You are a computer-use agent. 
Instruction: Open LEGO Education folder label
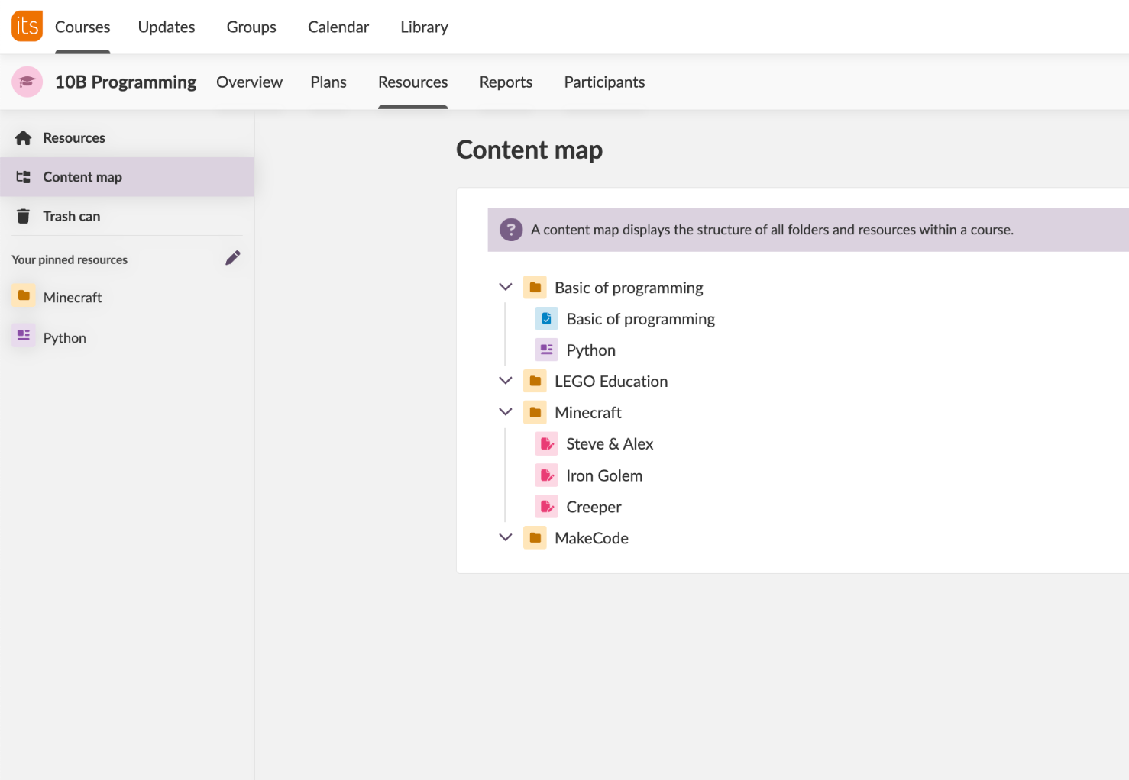[611, 382]
